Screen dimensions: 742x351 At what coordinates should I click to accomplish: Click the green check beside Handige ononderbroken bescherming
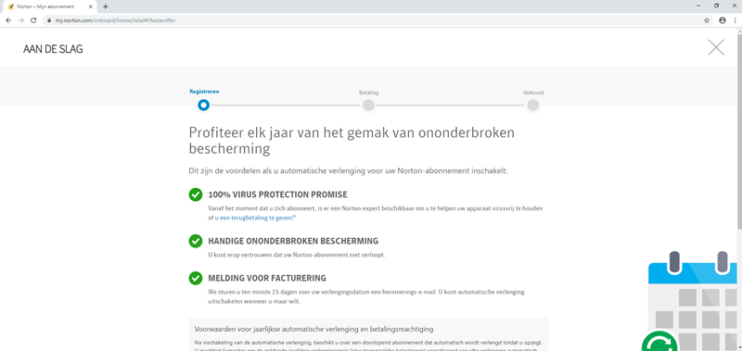click(196, 241)
